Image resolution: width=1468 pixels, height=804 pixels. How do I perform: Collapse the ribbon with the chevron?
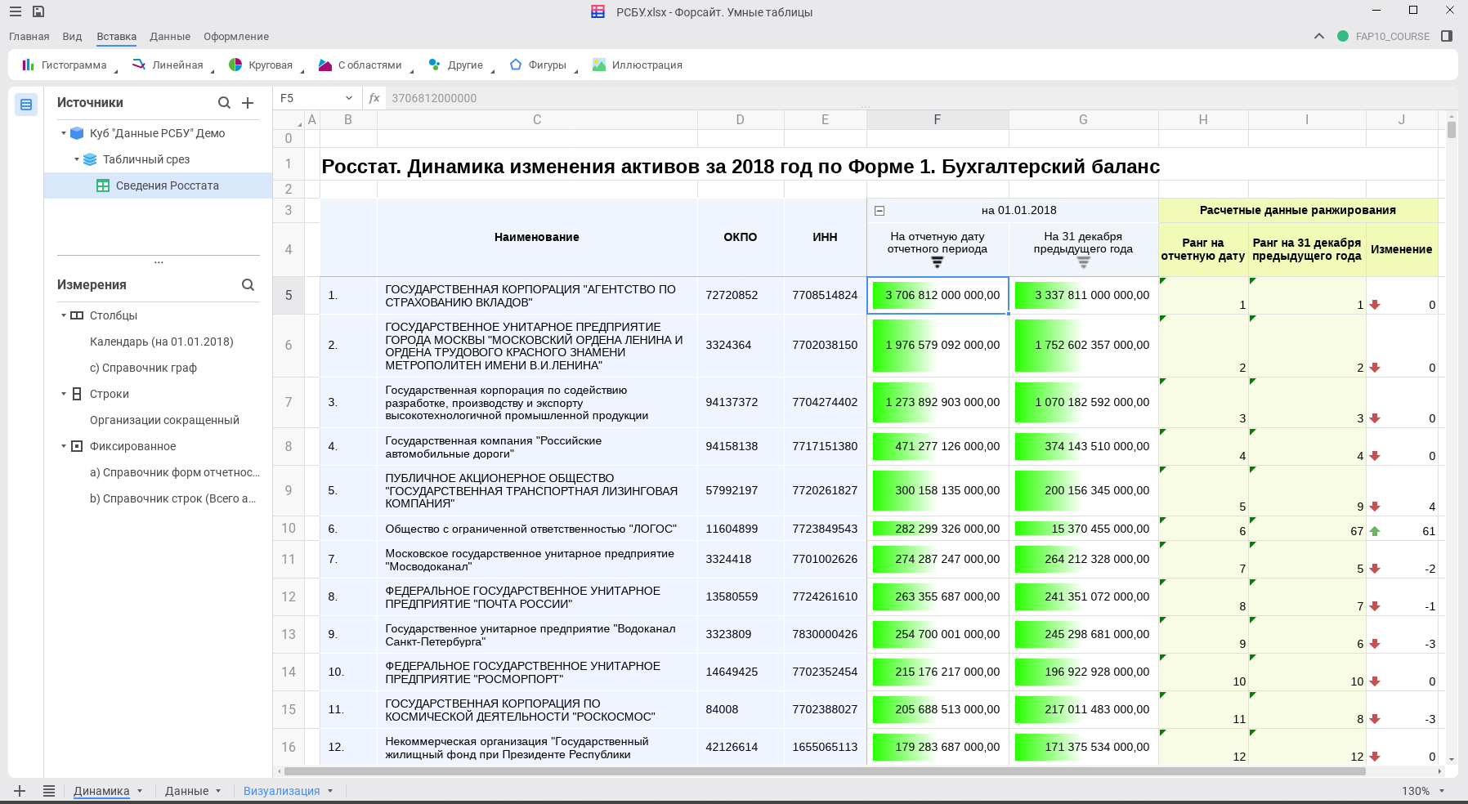point(1318,36)
